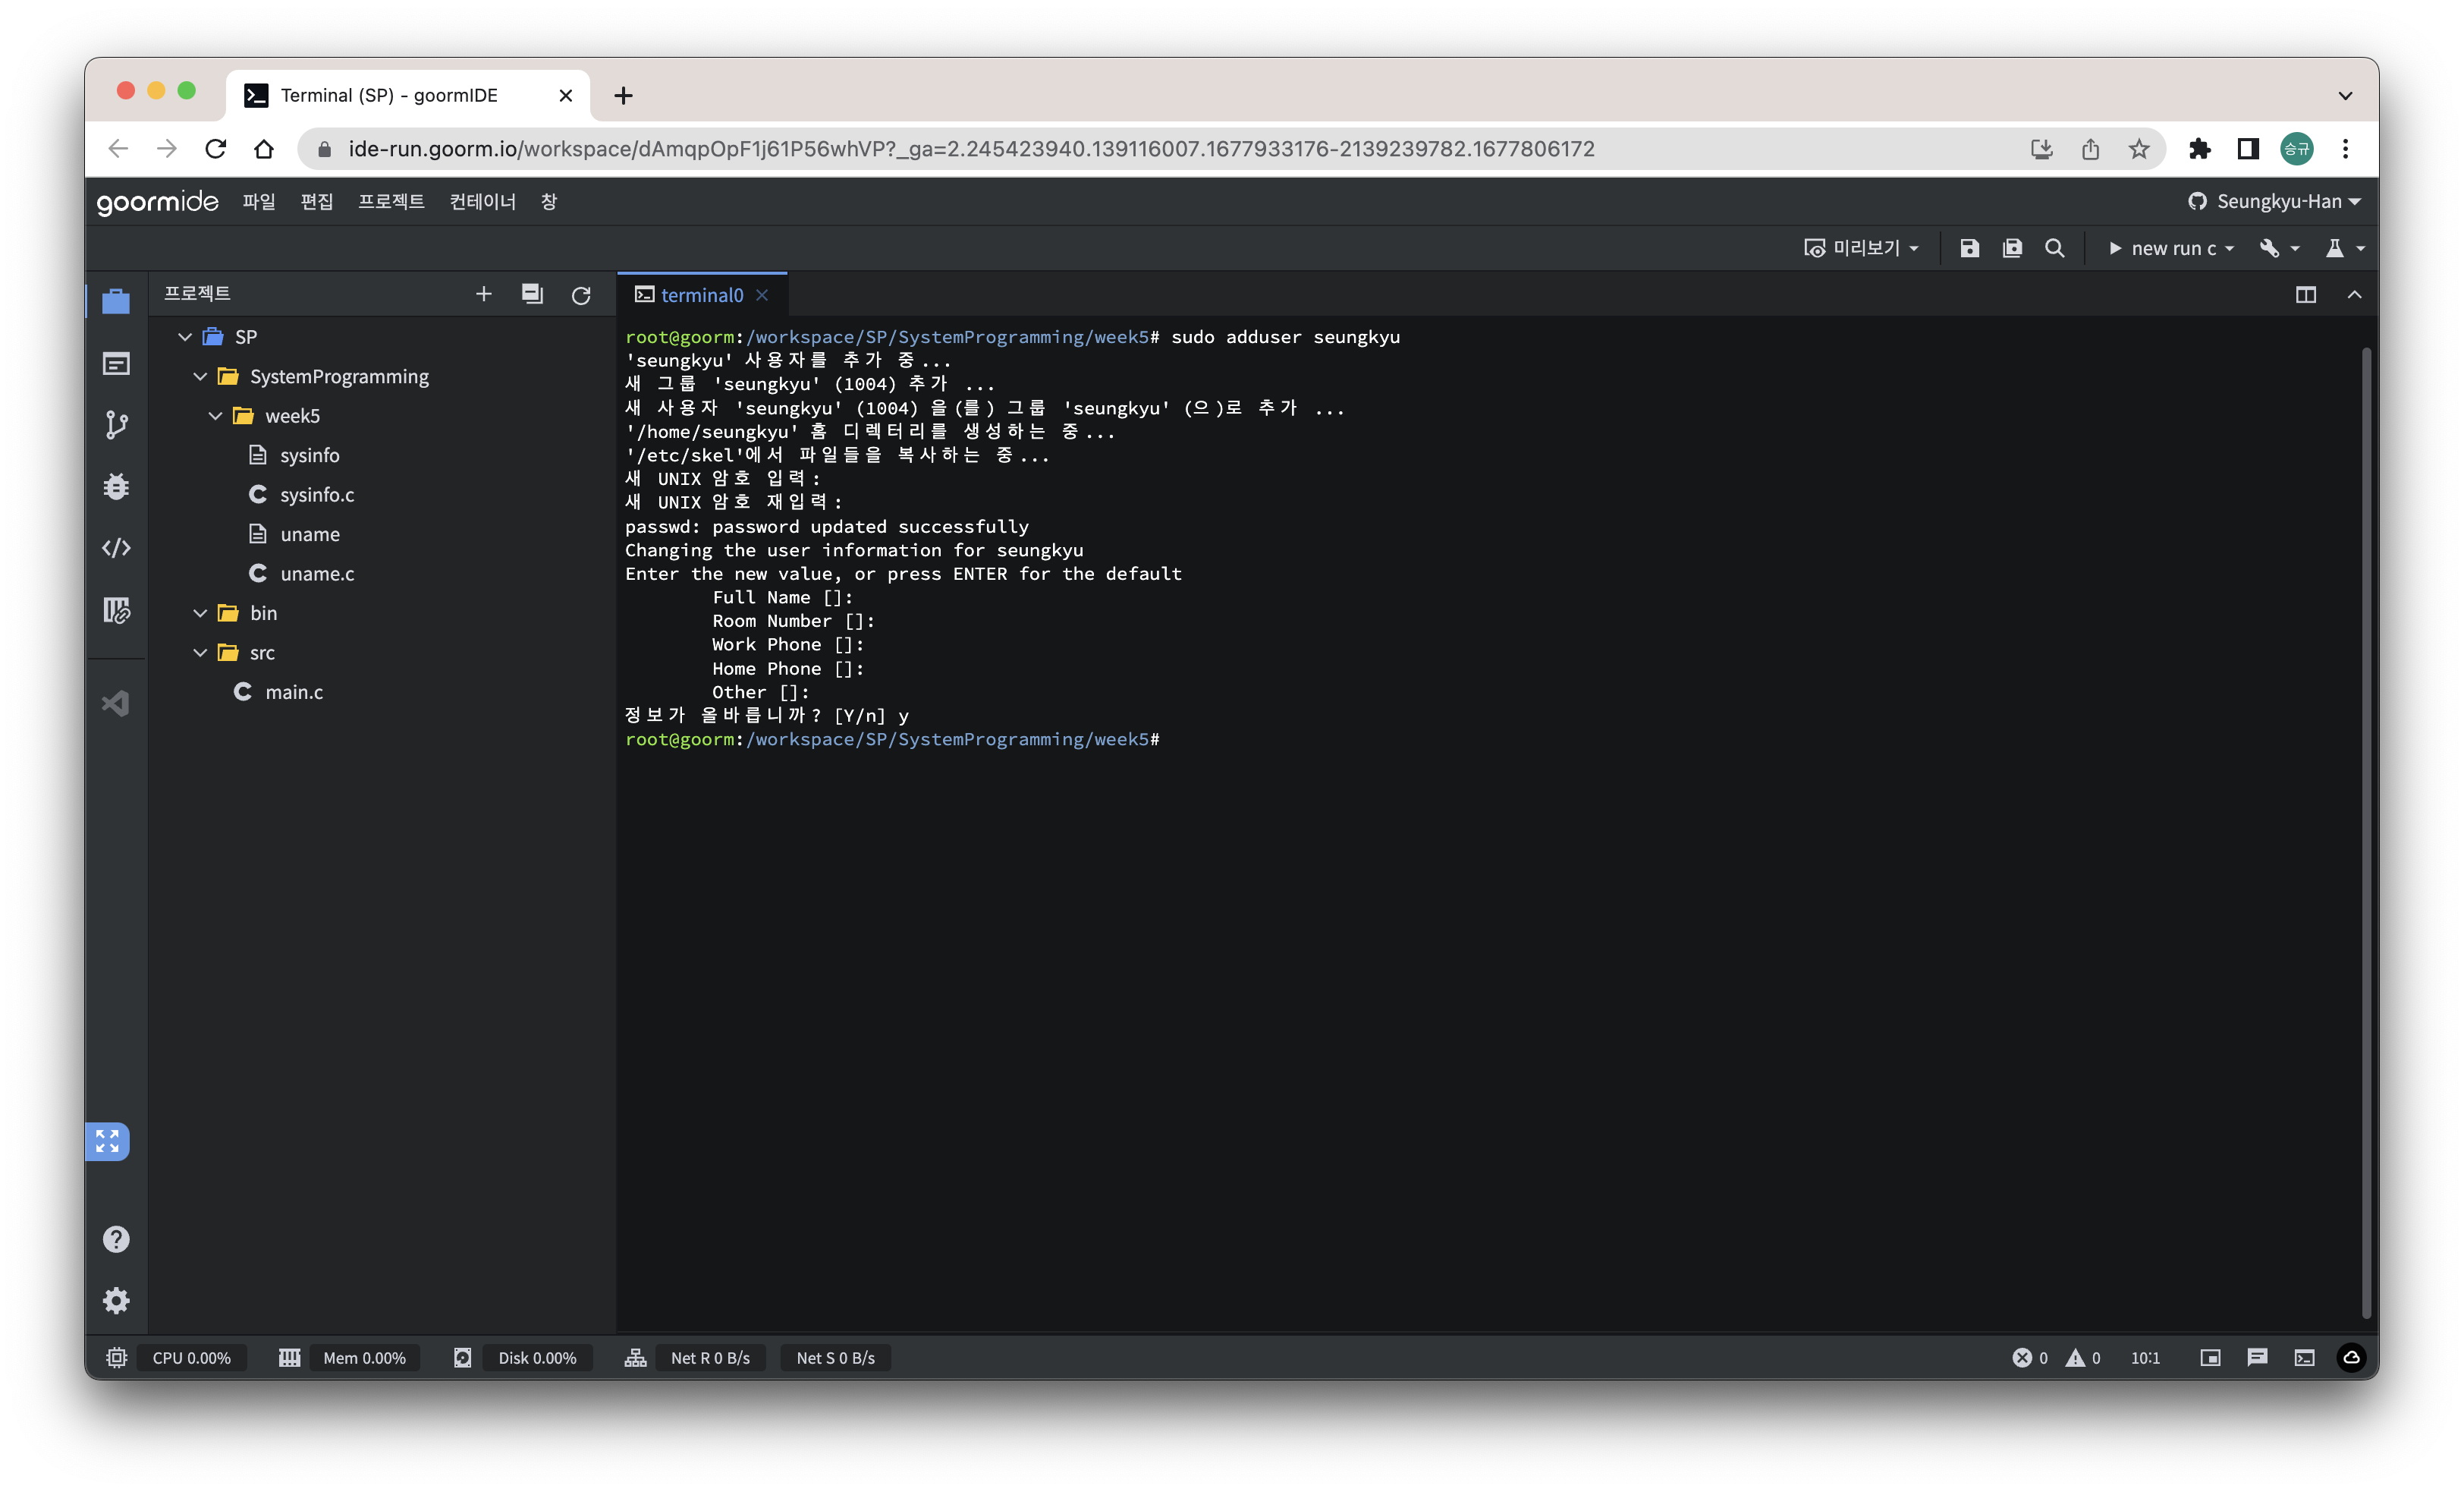Click the search magnifier in toolbar

(2054, 248)
